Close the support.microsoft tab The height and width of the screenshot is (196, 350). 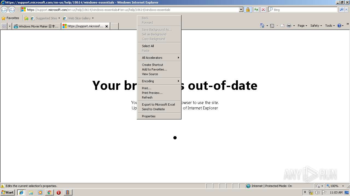click(x=107, y=26)
